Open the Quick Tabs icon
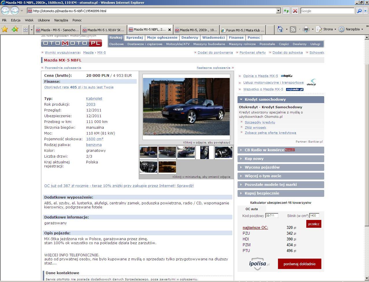 25,30
